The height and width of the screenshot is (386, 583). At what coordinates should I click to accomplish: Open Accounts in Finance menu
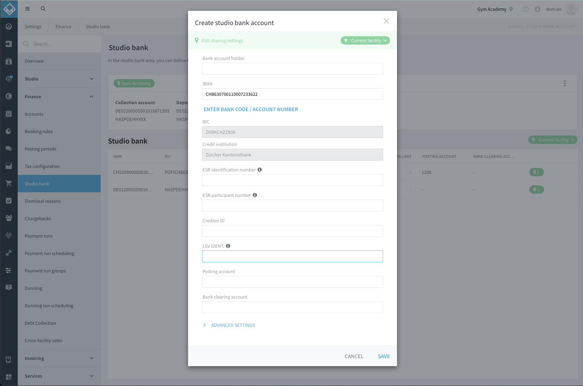tap(59, 114)
